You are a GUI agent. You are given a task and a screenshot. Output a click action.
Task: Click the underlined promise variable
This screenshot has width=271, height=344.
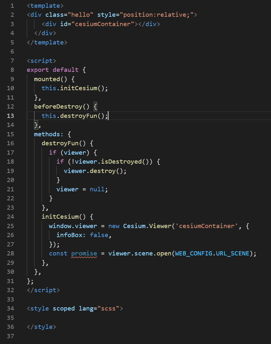pos(84,253)
